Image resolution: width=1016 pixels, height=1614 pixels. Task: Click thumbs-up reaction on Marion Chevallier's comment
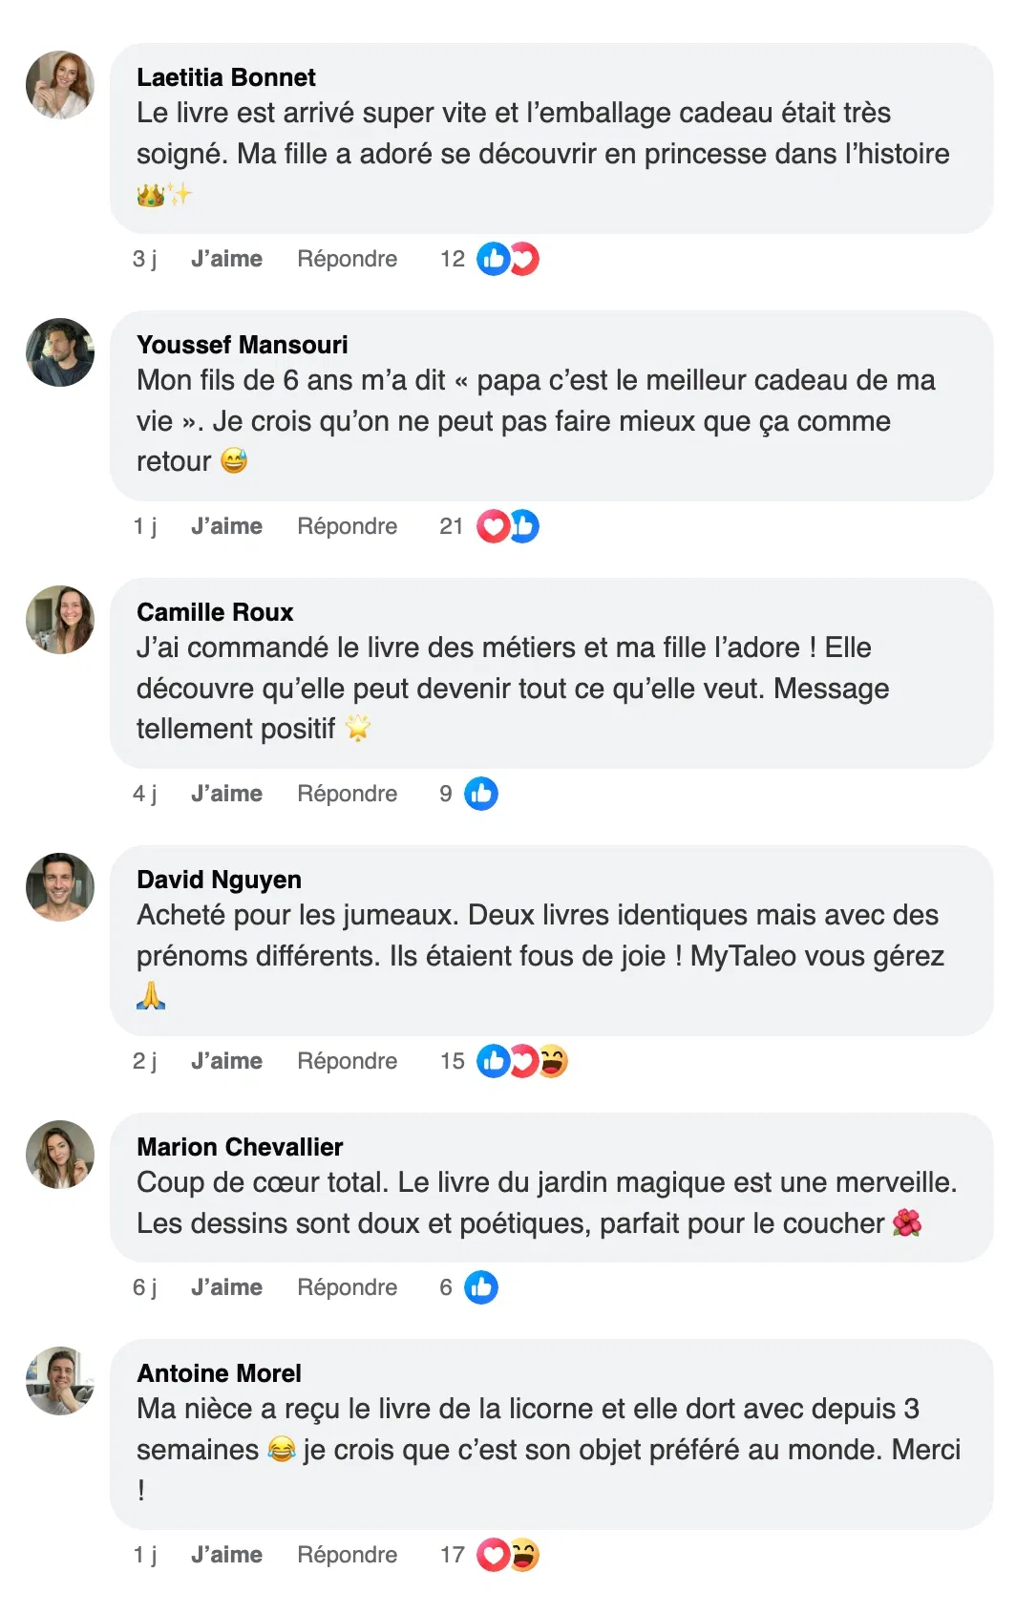481,1287
